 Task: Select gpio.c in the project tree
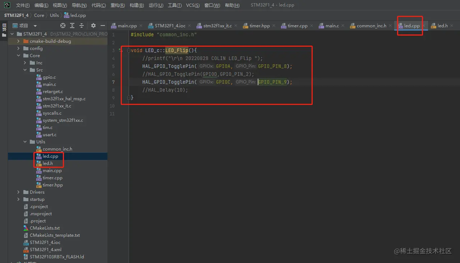49,77
